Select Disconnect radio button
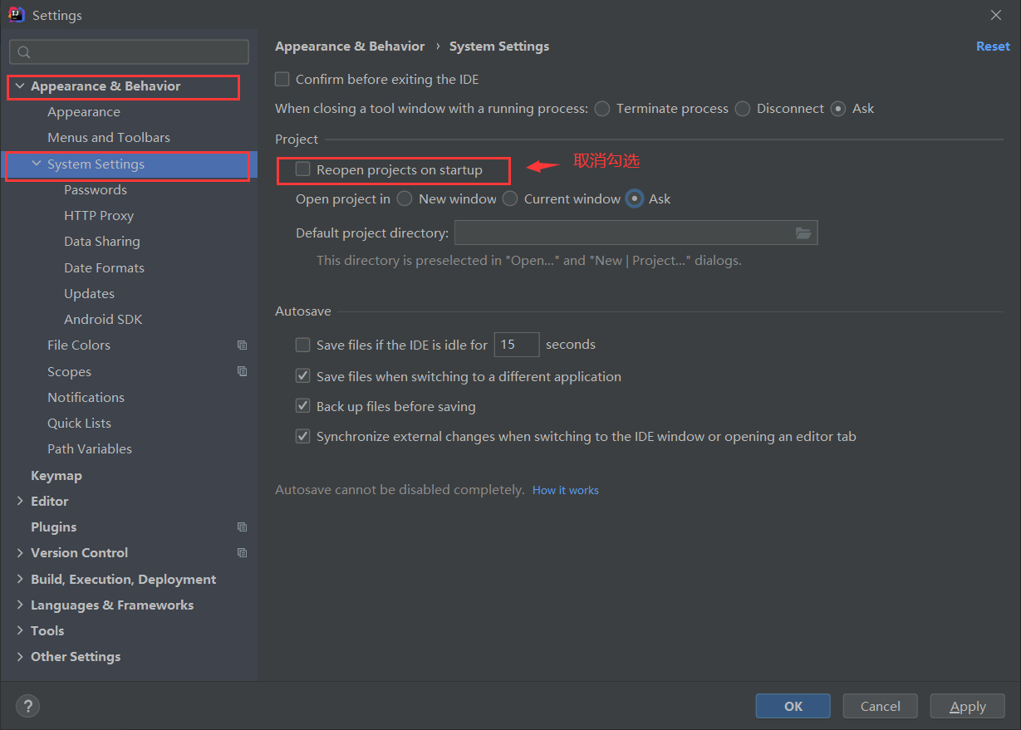The height and width of the screenshot is (730, 1021). click(743, 109)
